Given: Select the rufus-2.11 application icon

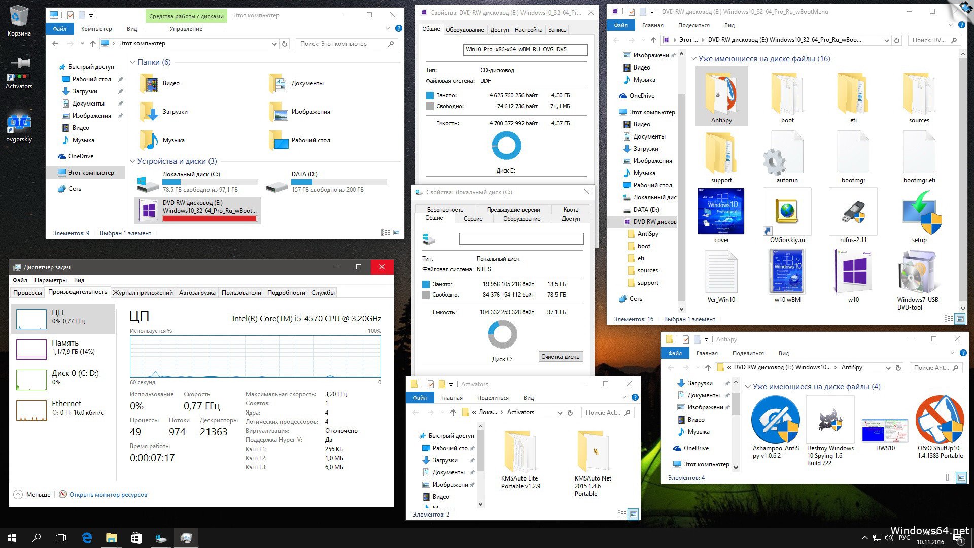Looking at the screenshot, I should coord(853,216).
